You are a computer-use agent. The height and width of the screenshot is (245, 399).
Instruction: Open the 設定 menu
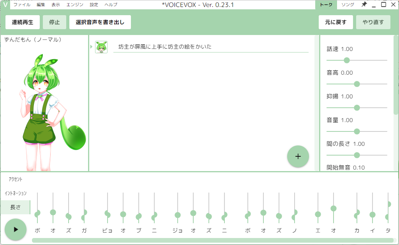click(94, 5)
